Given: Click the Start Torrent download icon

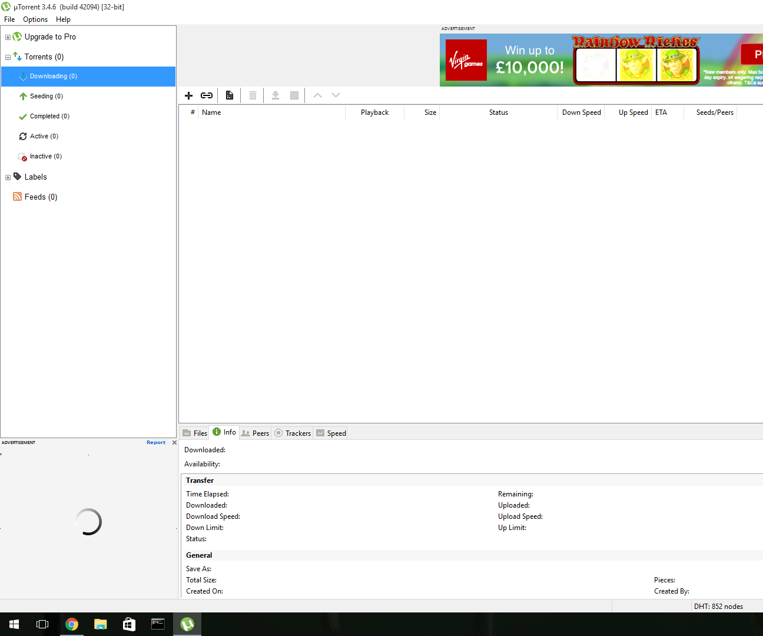Looking at the screenshot, I should (x=276, y=95).
